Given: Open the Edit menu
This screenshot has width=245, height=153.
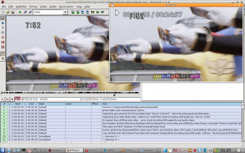Looking at the screenshot, I should [x=11, y=7].
